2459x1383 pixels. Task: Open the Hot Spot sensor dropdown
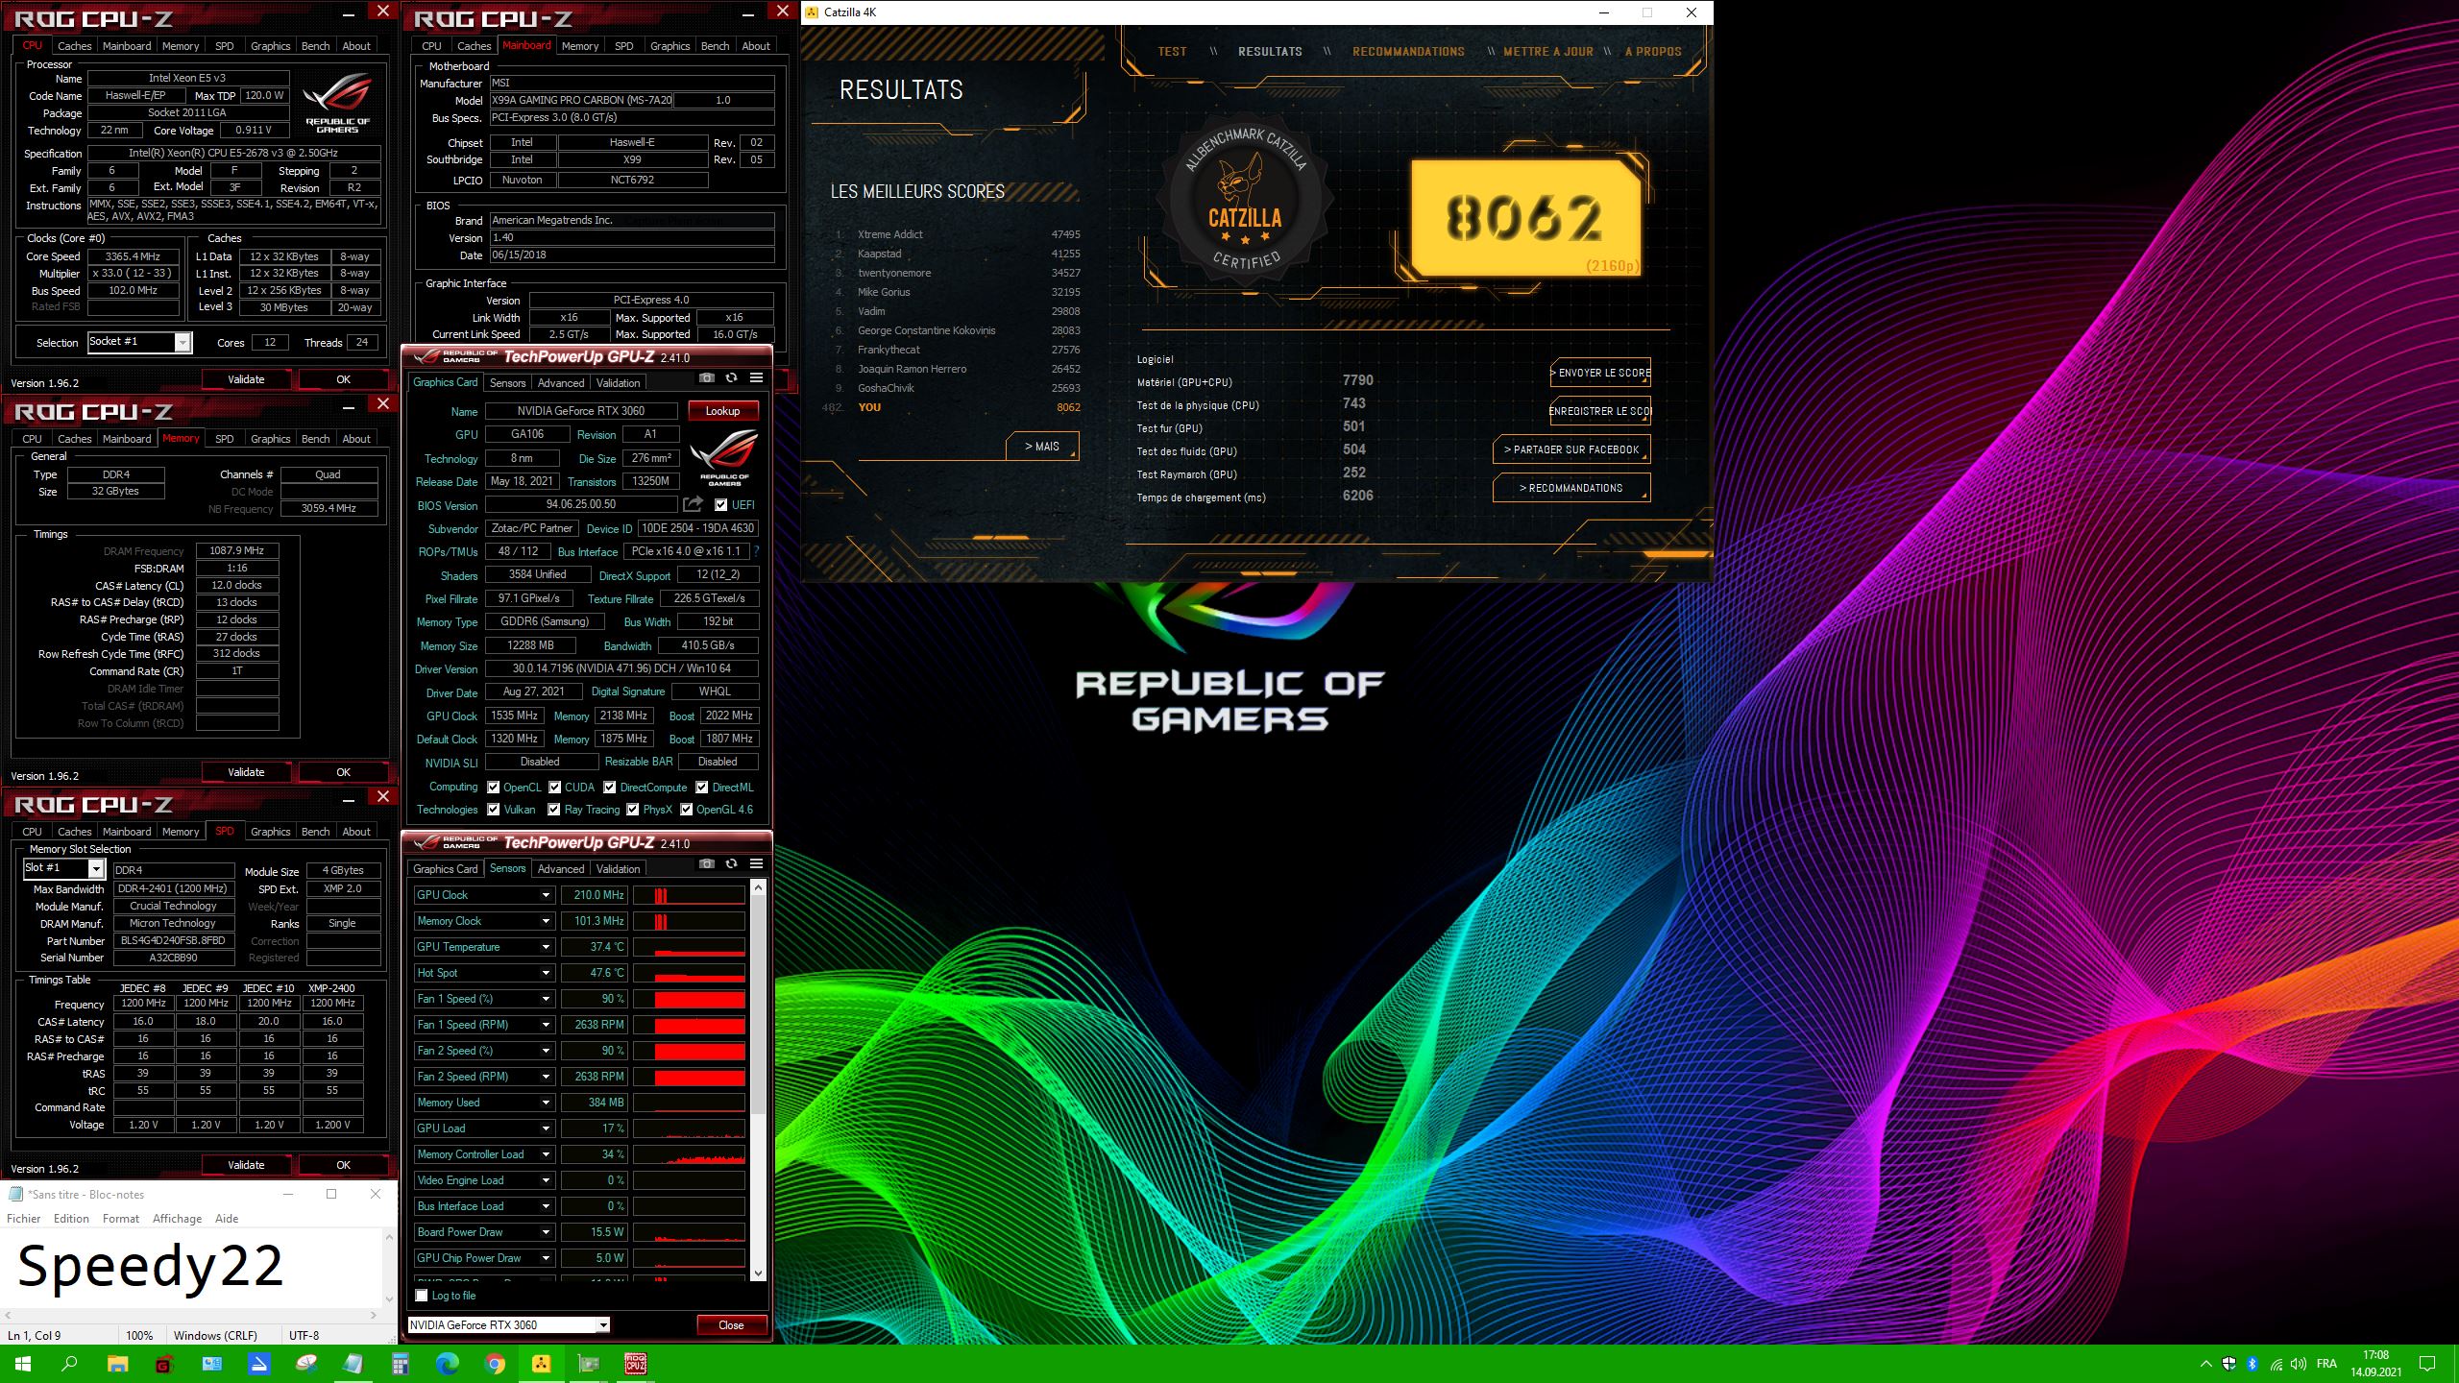[x=546, y=973]
